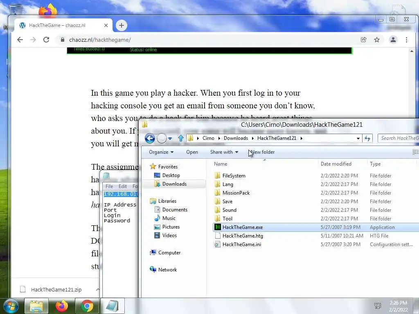
Task: Expand the Explorer address bar history dropdown
Action: [x=358, y=138]
